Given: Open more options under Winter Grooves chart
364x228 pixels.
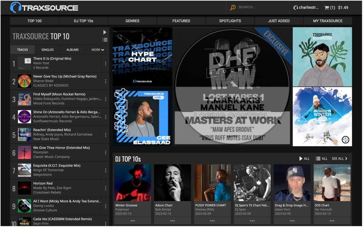Looking at the screenshot, I should coord(133,221).
